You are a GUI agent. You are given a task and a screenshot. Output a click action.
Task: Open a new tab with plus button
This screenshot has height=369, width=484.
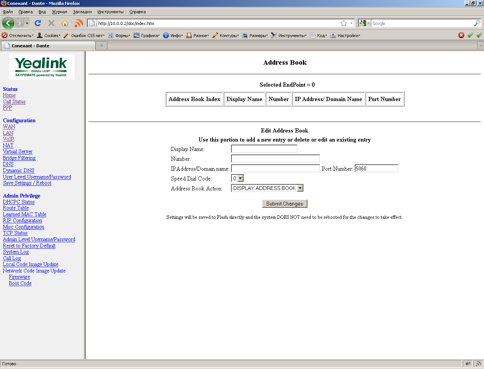coord(102,46)
